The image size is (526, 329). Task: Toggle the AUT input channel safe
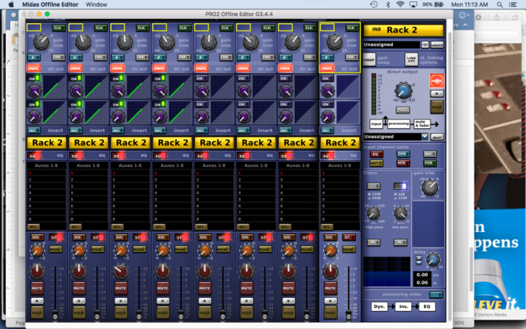point(376,163)
